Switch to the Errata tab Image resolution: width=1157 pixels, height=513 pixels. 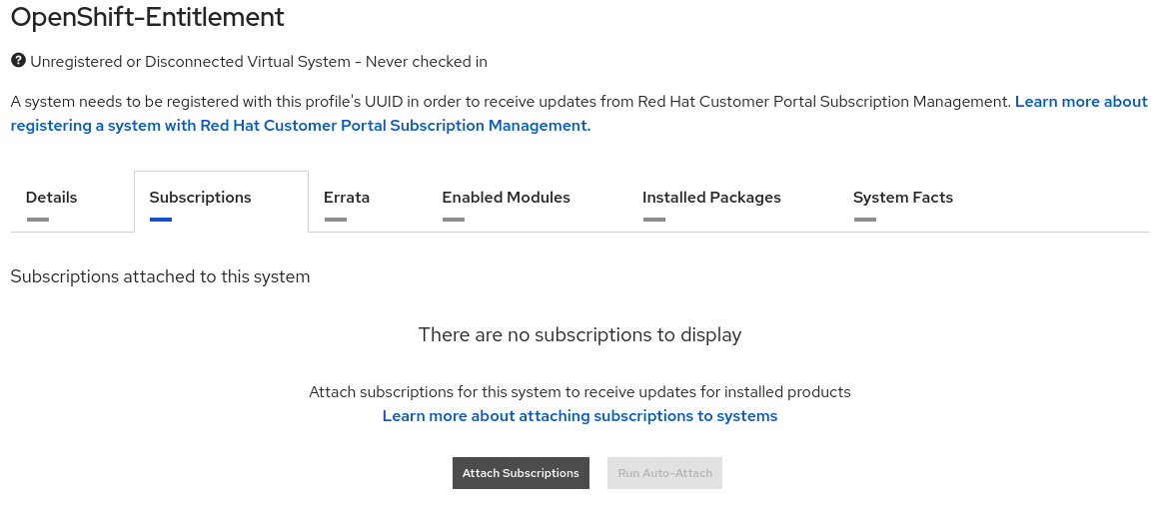pyautogui.click(x=347, y=198)
